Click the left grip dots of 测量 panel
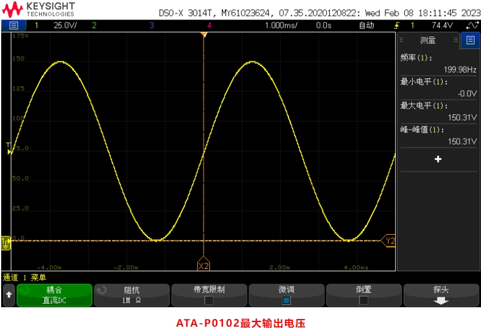481x332 pixels. 401,40
